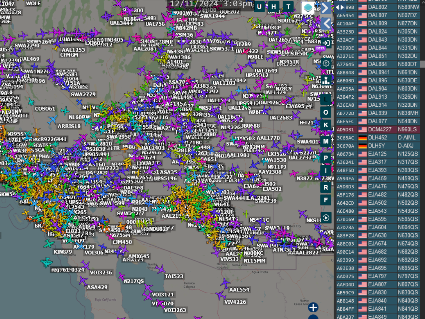Image resolution: width=425 pixels, height=319 pixels.
Task: Toggle the T map button
Action: point(288,7)
